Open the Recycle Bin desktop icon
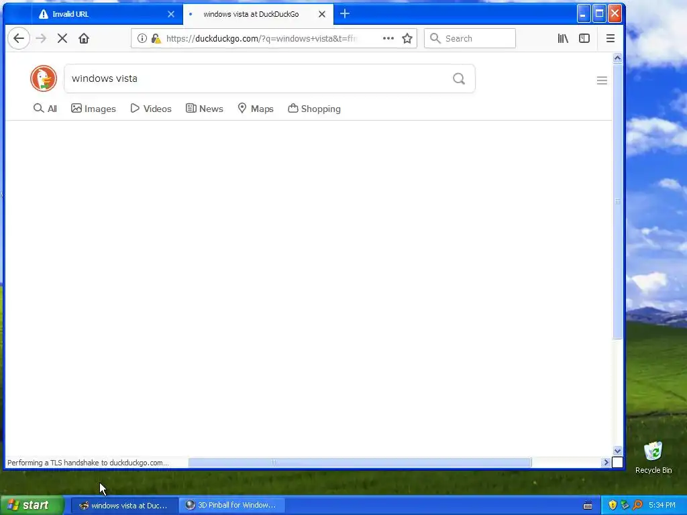 tap(653, 457)
